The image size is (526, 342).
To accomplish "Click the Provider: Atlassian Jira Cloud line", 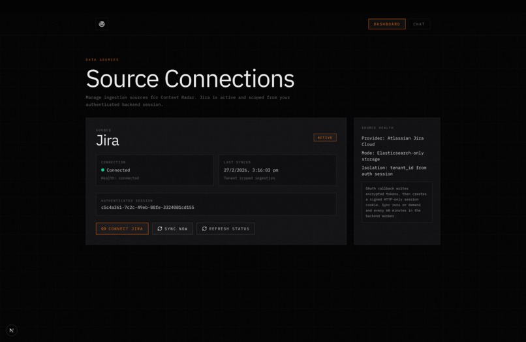I will point(392,141).
